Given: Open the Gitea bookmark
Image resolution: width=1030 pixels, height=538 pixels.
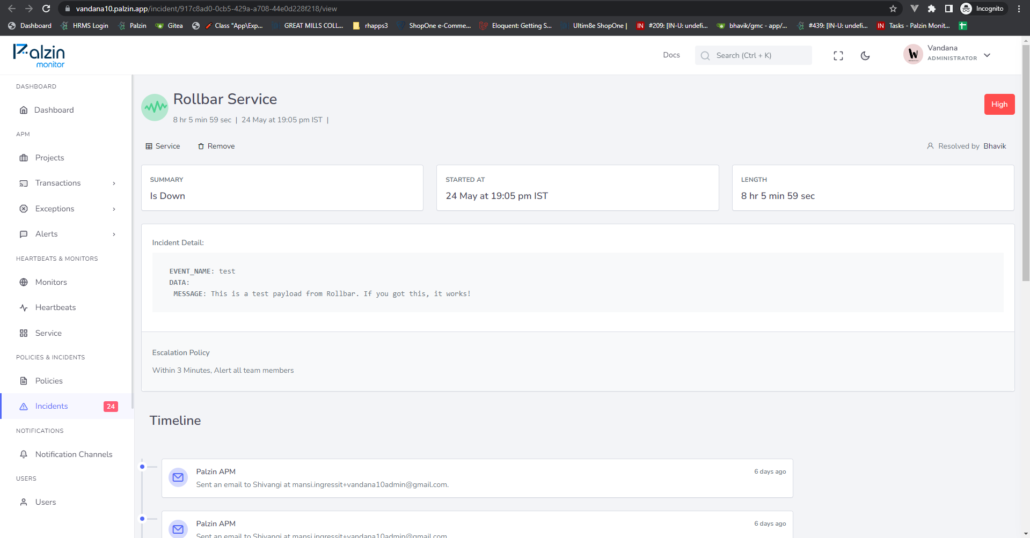Looking at the screenshot, I should coord(169,26).
